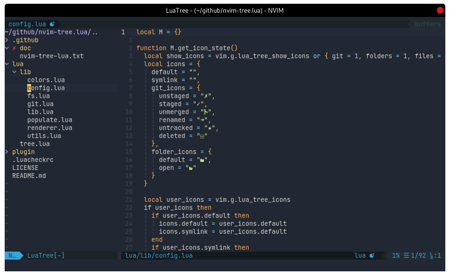Click the Lua filetype icon in the status line
The image size is (450, 276).
click(x=371, y=255)
